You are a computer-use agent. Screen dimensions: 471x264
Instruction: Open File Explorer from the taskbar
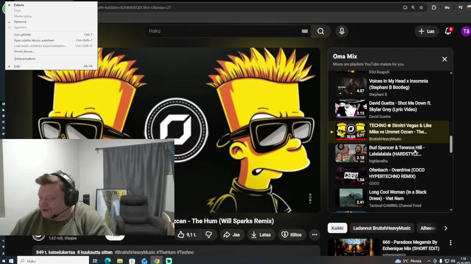pyautogui.click(x=120, y=261)
